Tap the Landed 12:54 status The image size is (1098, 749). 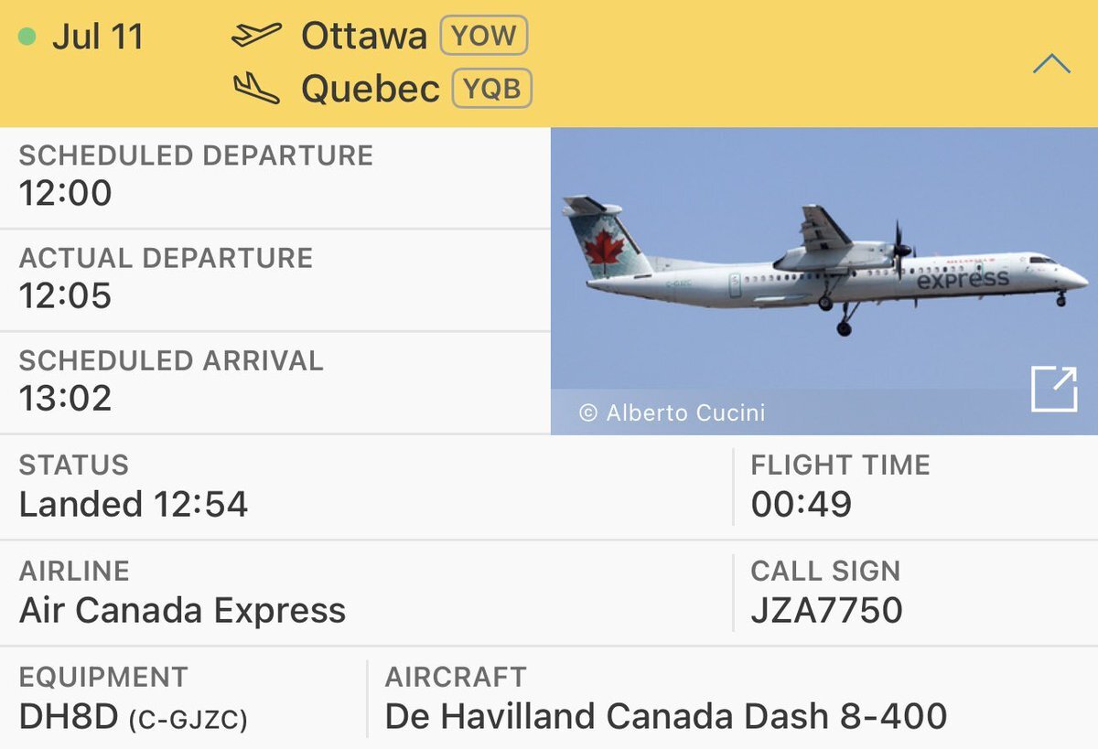pyautogui.click(x=134, y=505)
